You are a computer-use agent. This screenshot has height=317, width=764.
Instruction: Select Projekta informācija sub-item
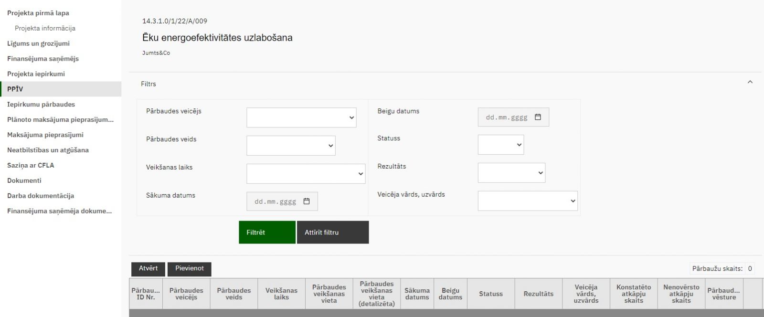point(45,28)
